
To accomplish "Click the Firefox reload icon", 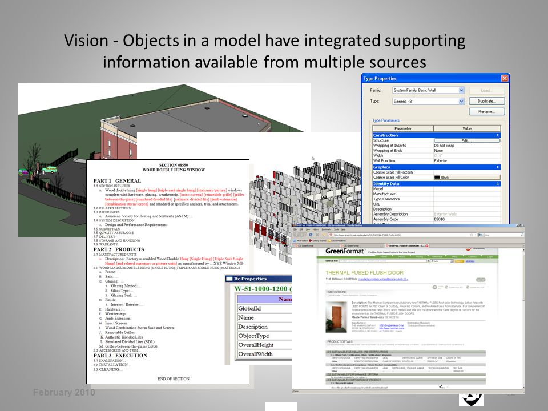I will coord(311,235).
